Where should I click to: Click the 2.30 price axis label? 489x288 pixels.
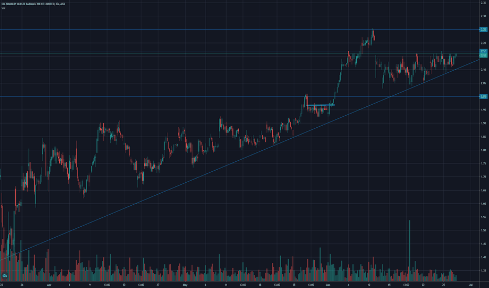[x=483, y=16]
